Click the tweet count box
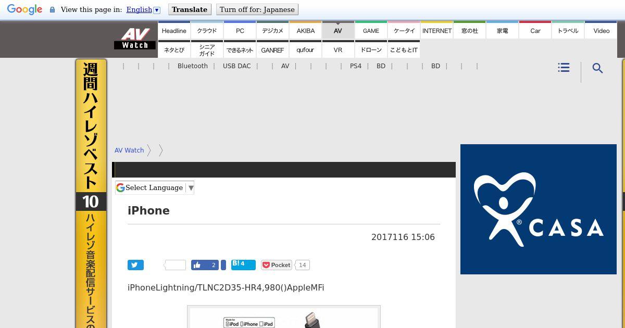The height and width of the screenshot is (328, 625). [x=175, y=265]
